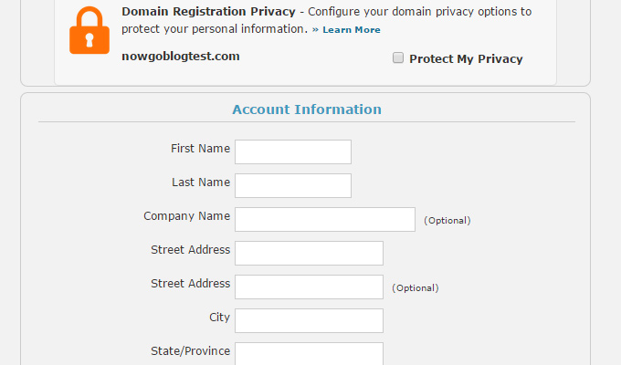
Task: Select the first, non-optional Street Address field
Action: (309, 253)
